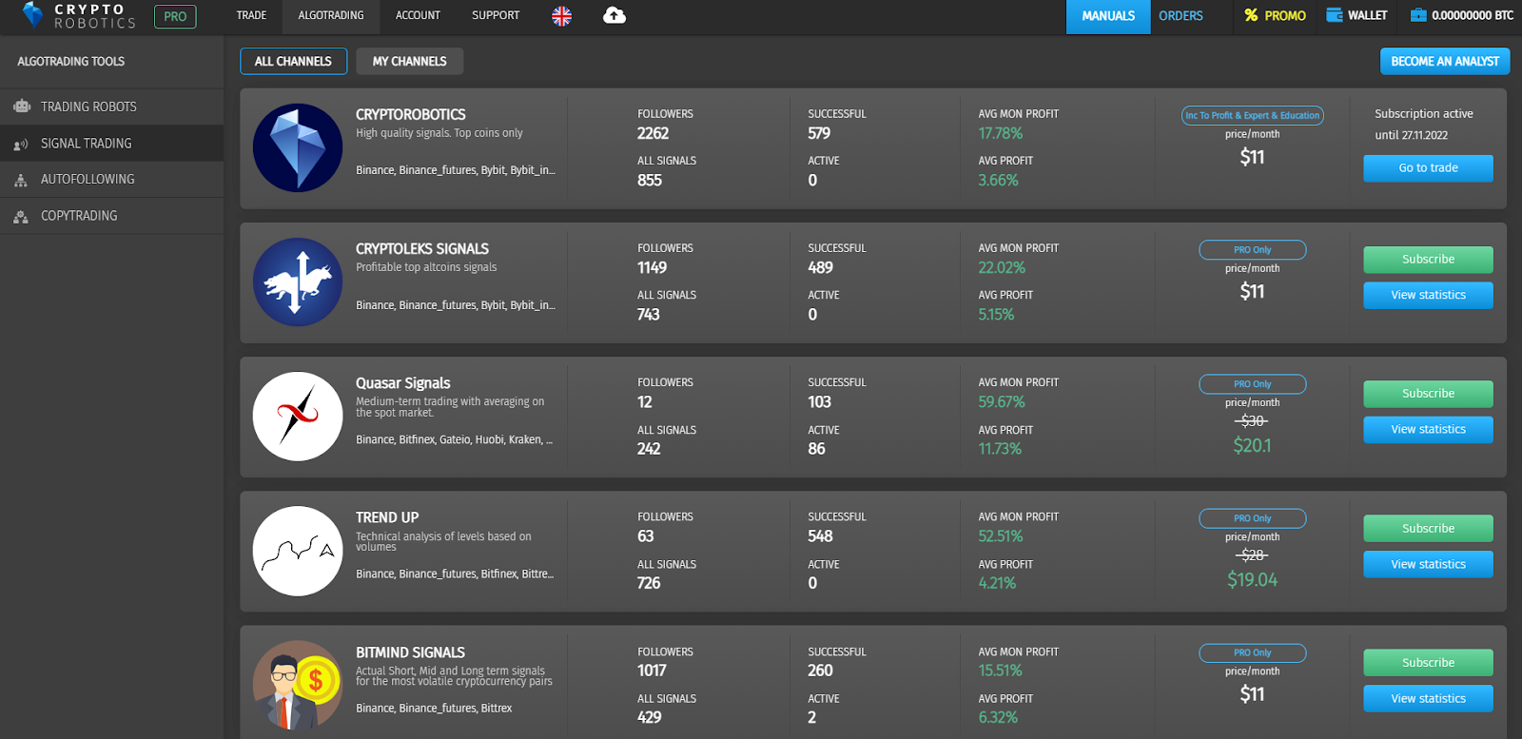This screenshot has width=1522, height=739.
Task: Click the BITMIND SIGNALS channel title
Action: (x=410, y=652)
